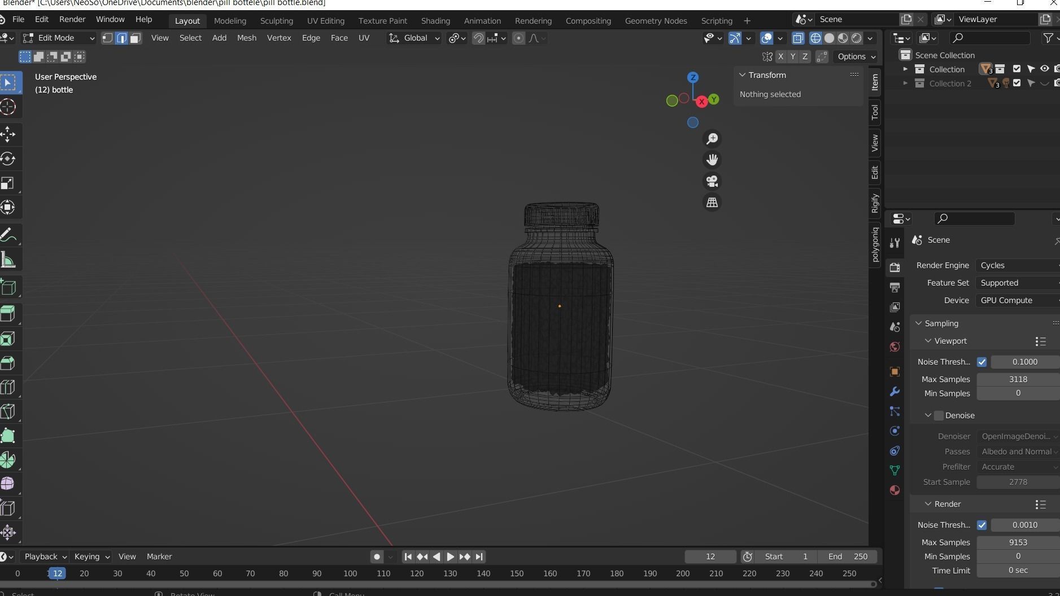Click the zoom viewport magnifier icon
Screen dimensions: 1060x596
pyautogui.click(x=712, y=138)
